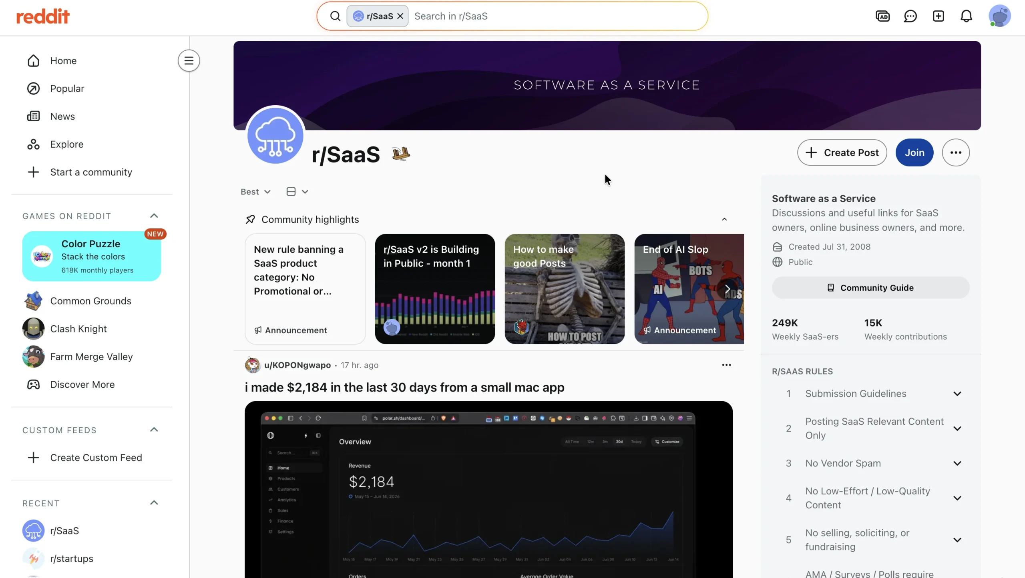Click the Common Grounds game icon
Viewport: 1025px width, 578px height.
click(x=33, y=301)
